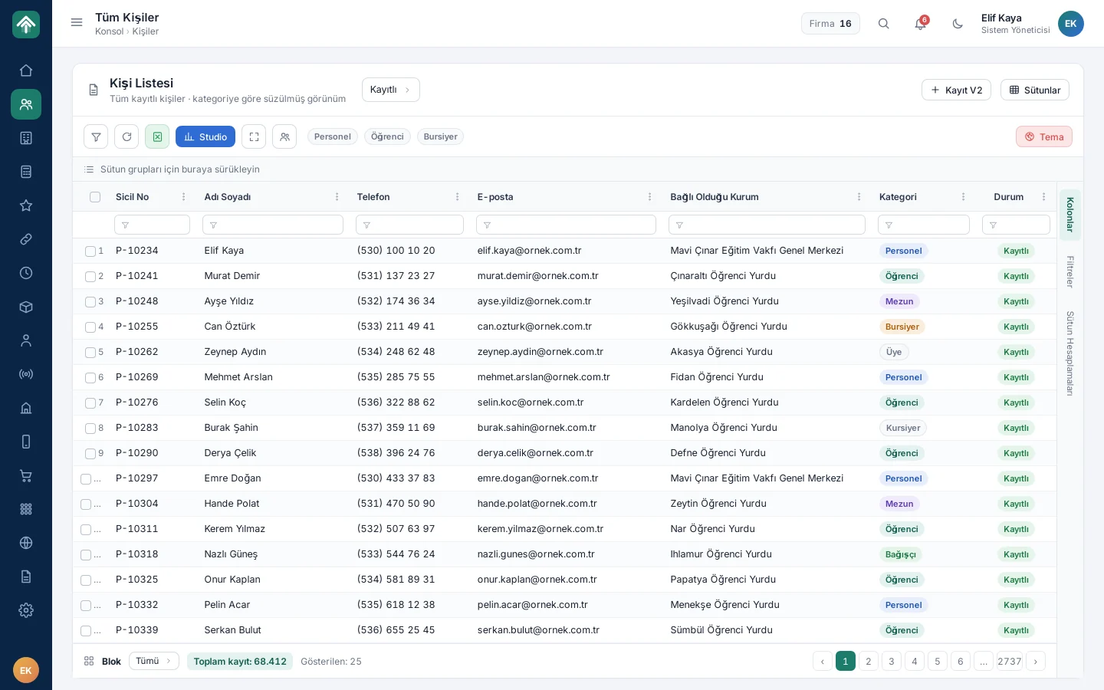
Task: Open the sidebar clock history icon
Action: [26, 273]
